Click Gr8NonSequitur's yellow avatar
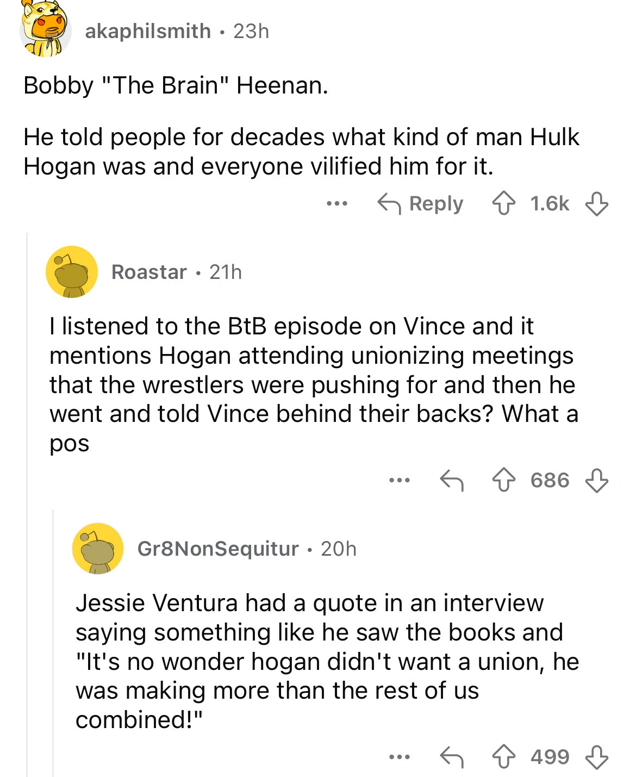The width and height of the screenshot is (636, 777). (98, 549)
